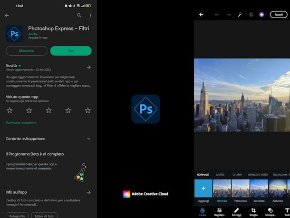The image size is (290, 218).
Task: Select the Screziato filter thumbnail
Action: (259, 188)
